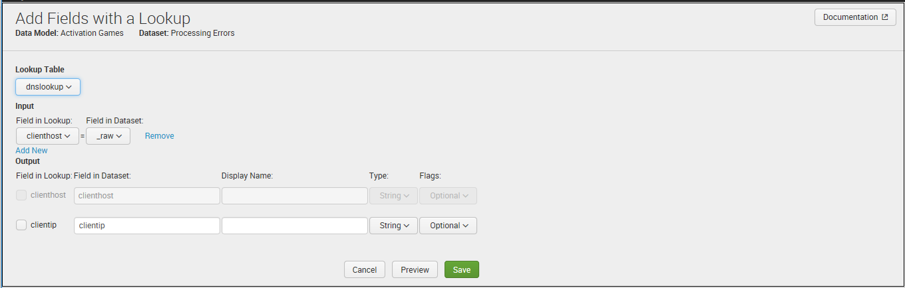The image size is (905, 288).
Task: Select the clienthost Display Name field
Action: coord(295,196)
